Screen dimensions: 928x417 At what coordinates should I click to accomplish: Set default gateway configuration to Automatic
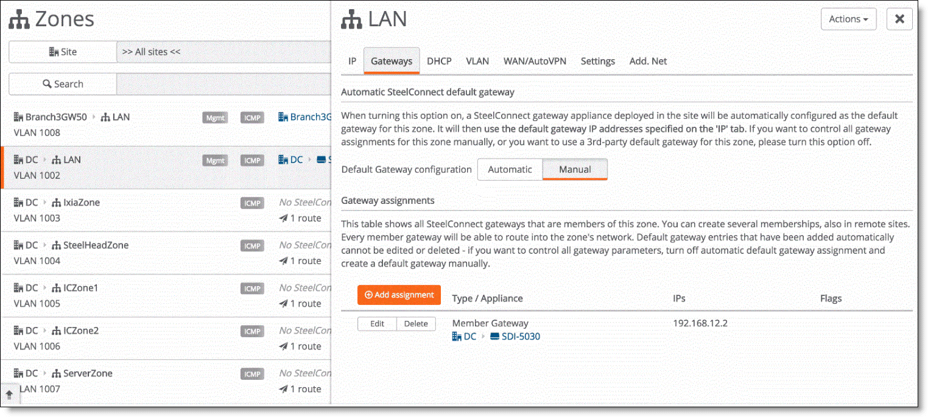(x=510, y=169)
